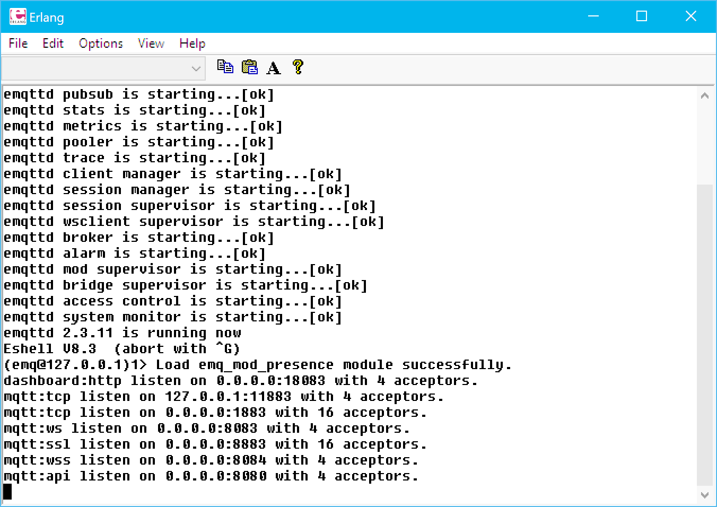This screenshot has height=507, width=717.
Task: Click the 'emqttd mod supervisor is starting' line
Action: (173, 269)
